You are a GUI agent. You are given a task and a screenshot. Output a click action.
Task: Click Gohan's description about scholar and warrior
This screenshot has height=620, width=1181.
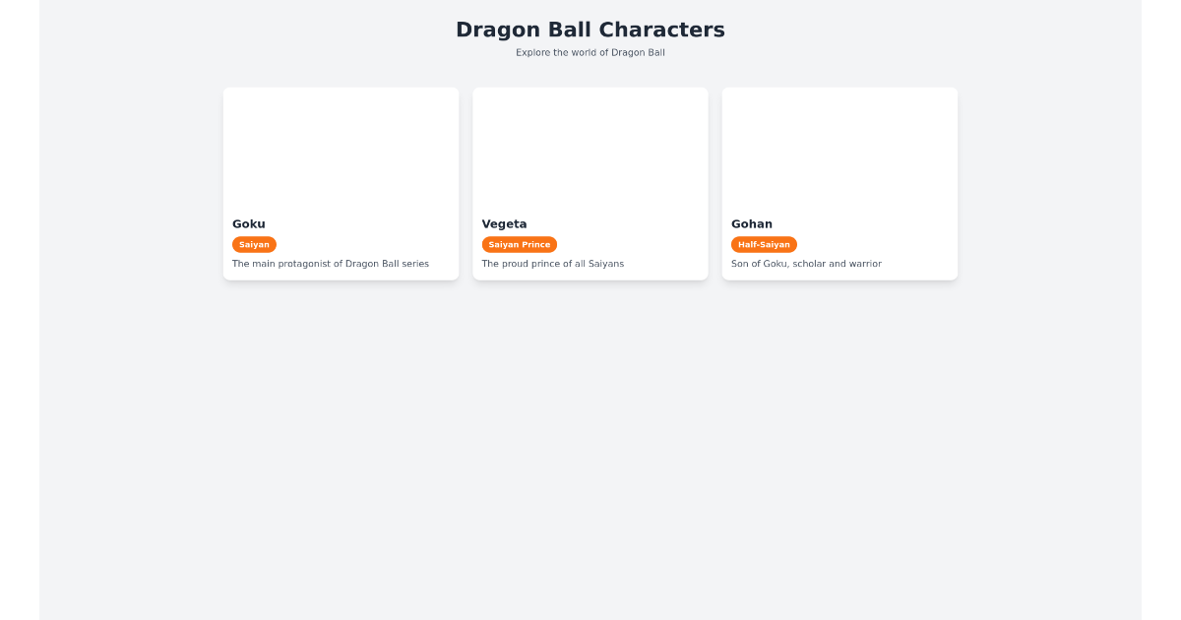806,263
